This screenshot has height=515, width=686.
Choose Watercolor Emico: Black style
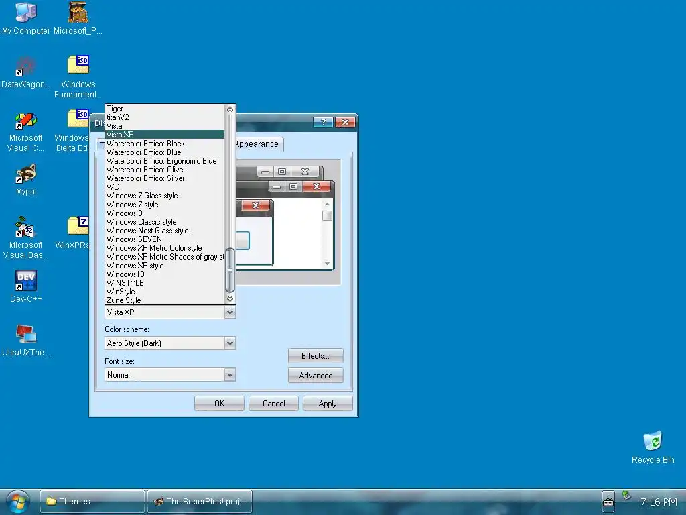click(x=165, y=144)
